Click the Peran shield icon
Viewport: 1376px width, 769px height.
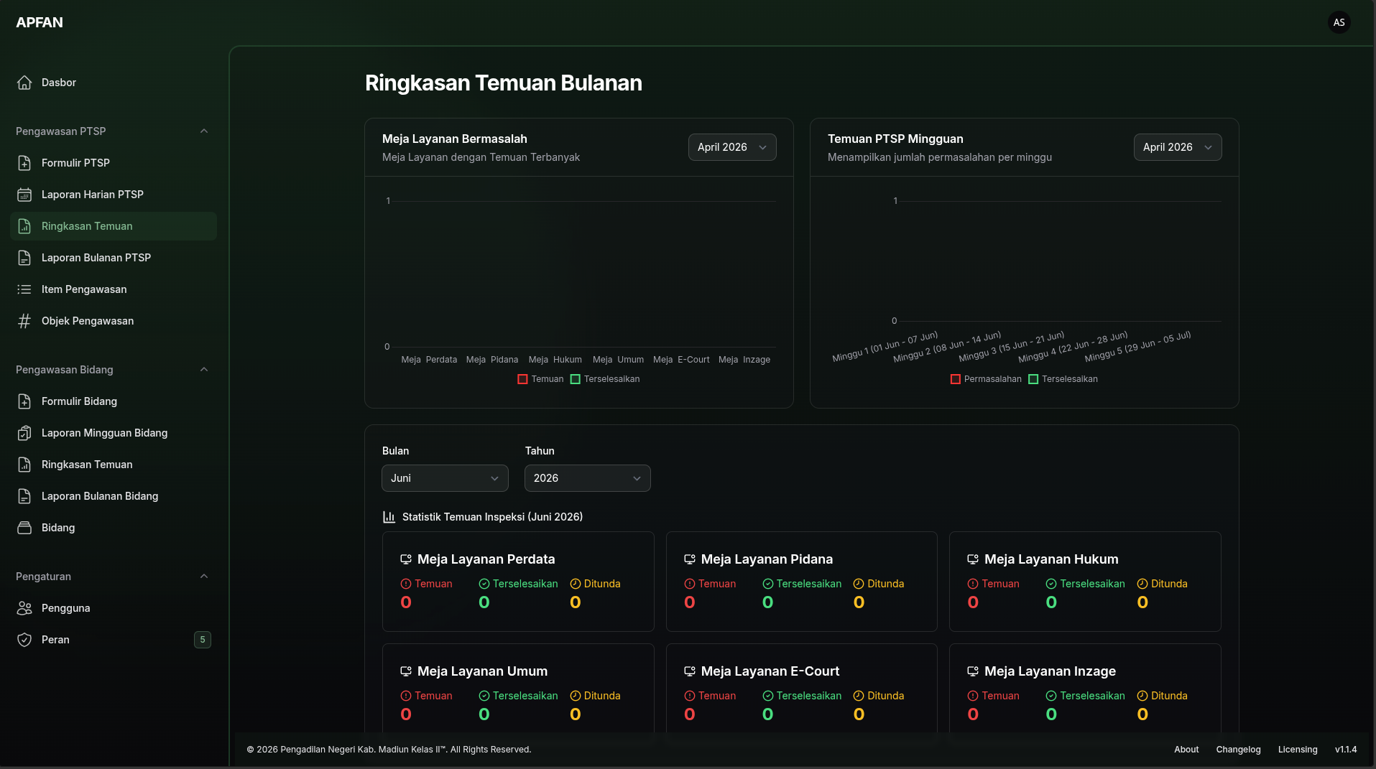pos(24,640)
